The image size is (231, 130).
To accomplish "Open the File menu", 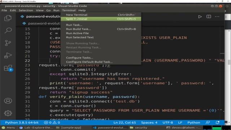I will [x=4, y=10].
